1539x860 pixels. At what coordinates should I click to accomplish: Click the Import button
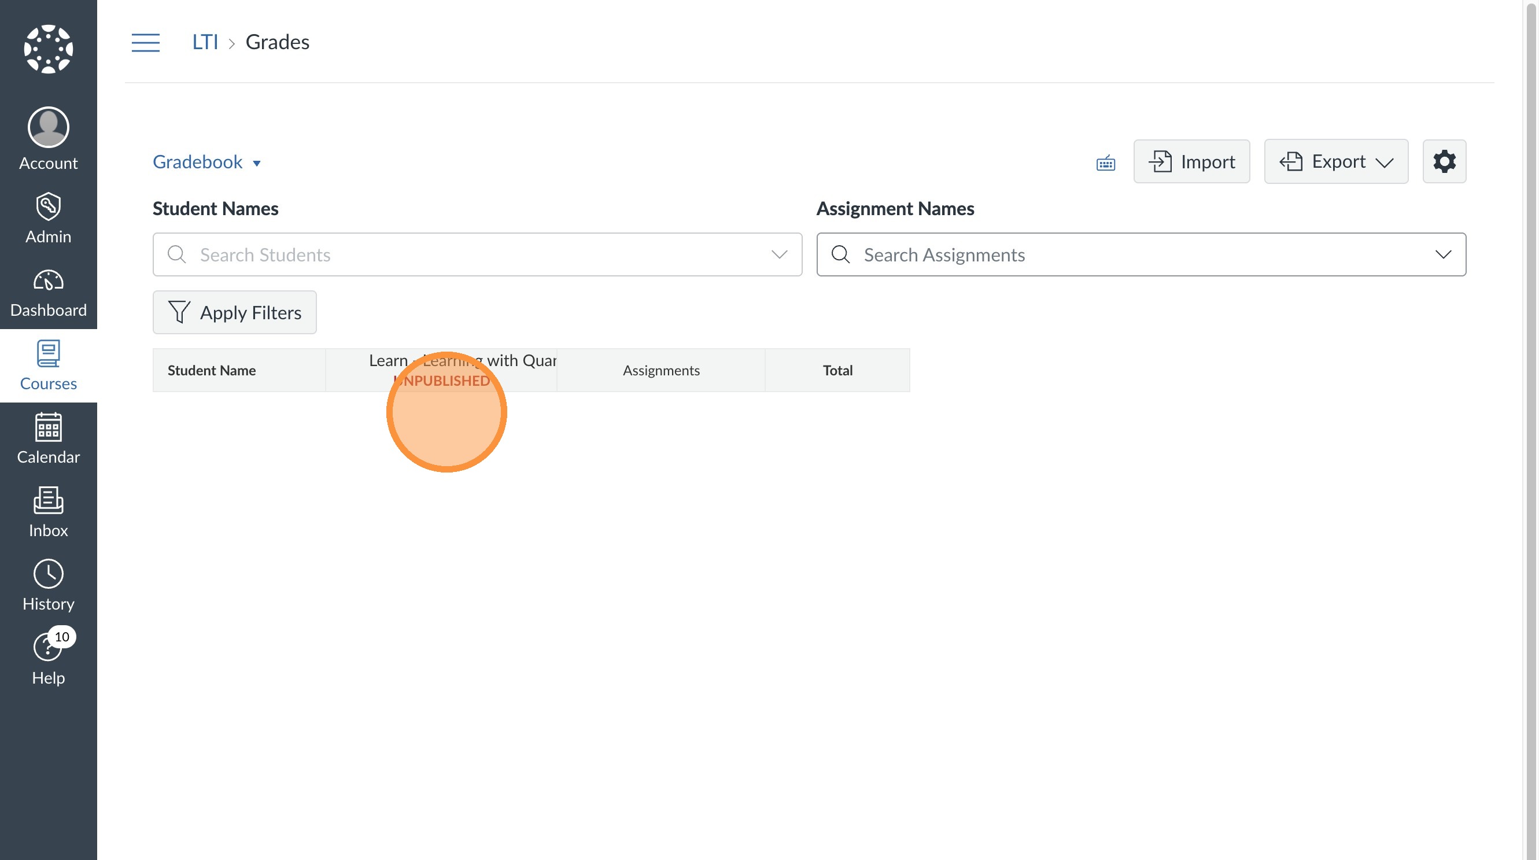tap(1191, 161)
